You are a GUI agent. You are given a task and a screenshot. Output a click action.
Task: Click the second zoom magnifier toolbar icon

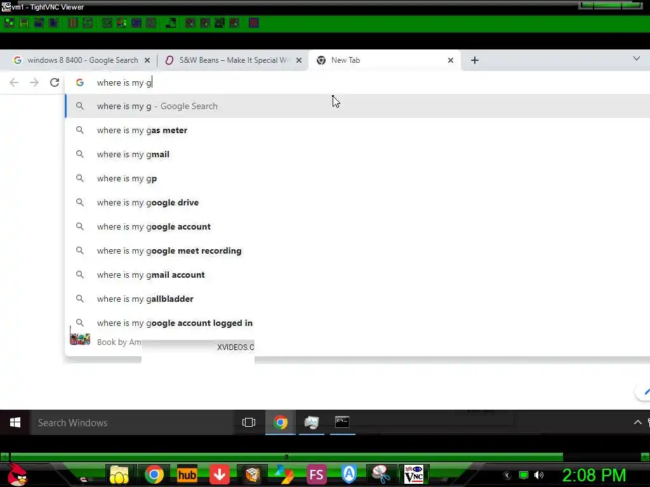click(205, 23)
